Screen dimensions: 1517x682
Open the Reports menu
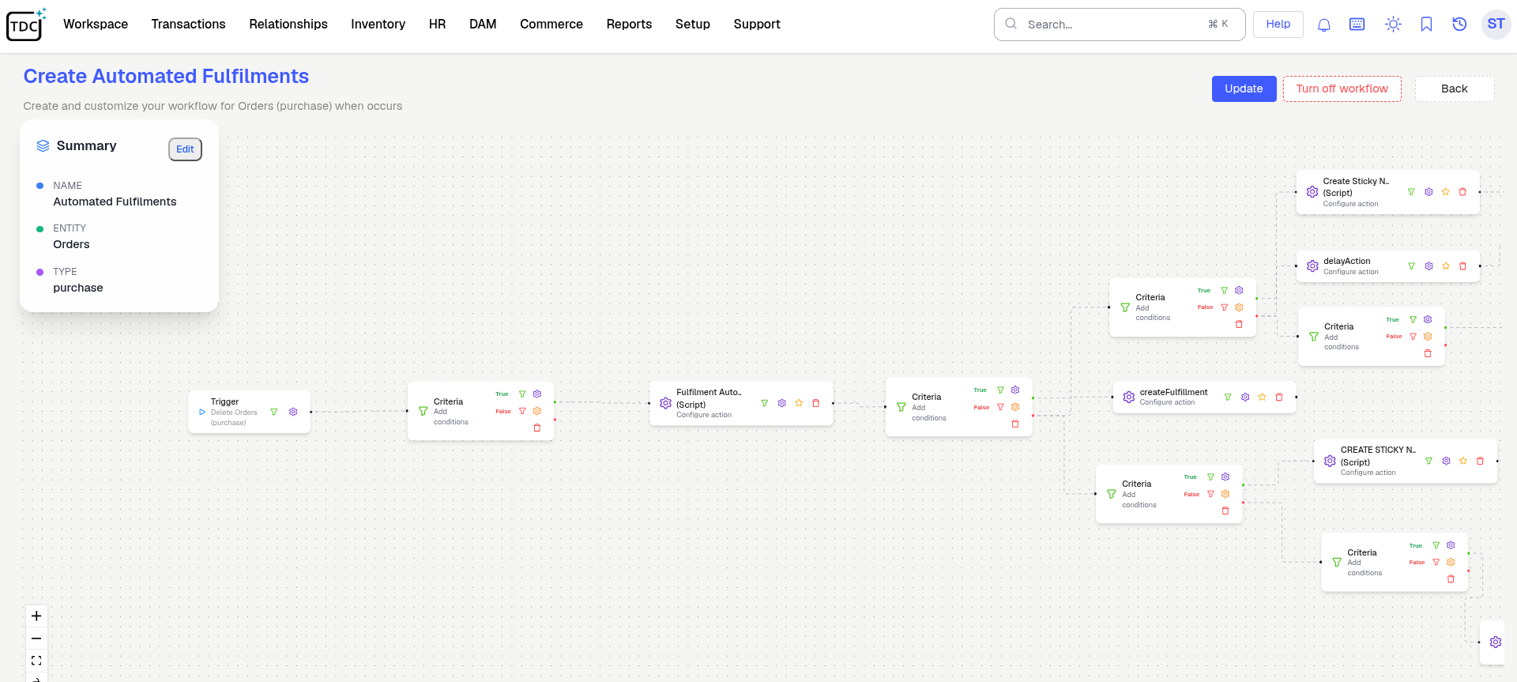point(629,24)
